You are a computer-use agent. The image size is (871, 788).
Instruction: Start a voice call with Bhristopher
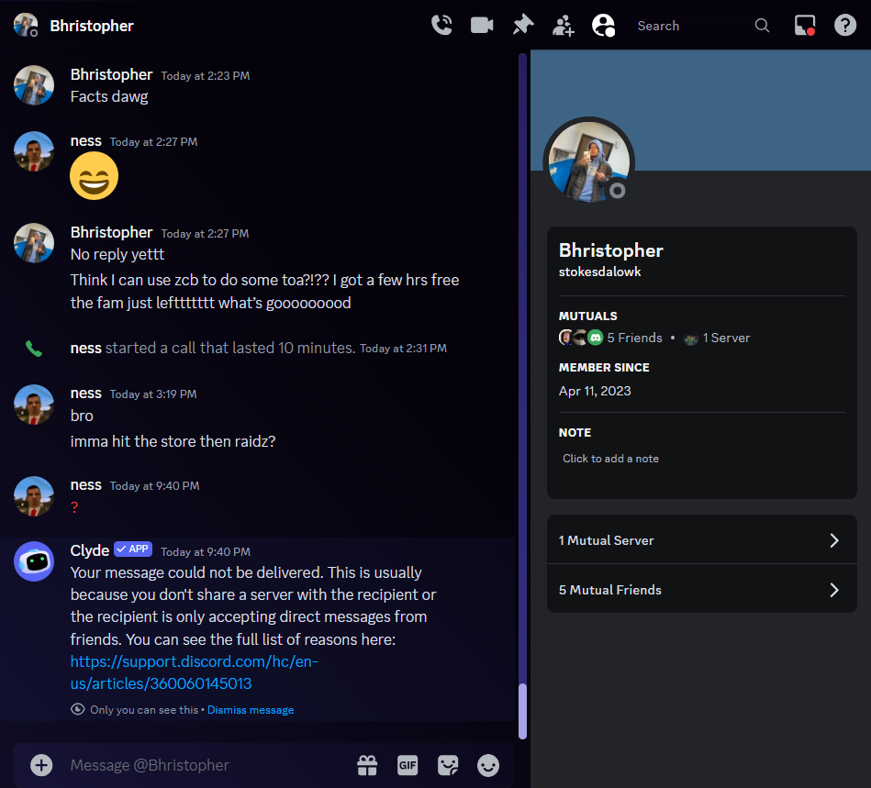(x=441, y=26)
